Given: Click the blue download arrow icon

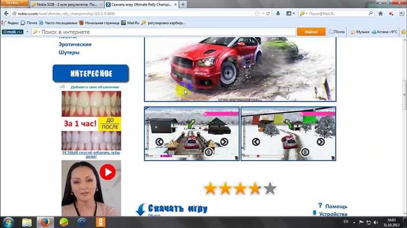Looking at the screenshot, I should 141,210.
